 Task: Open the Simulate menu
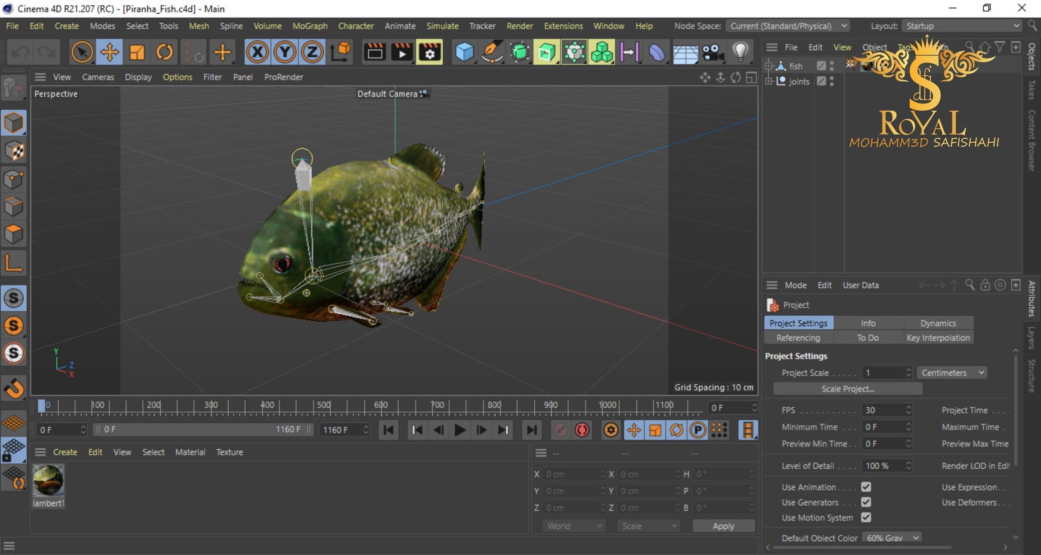442,26
